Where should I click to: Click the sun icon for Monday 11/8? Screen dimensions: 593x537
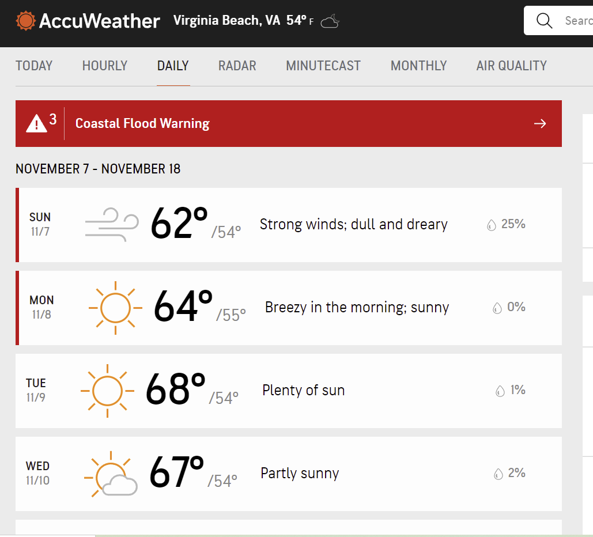pyautogui.click(x=115, y=308)
